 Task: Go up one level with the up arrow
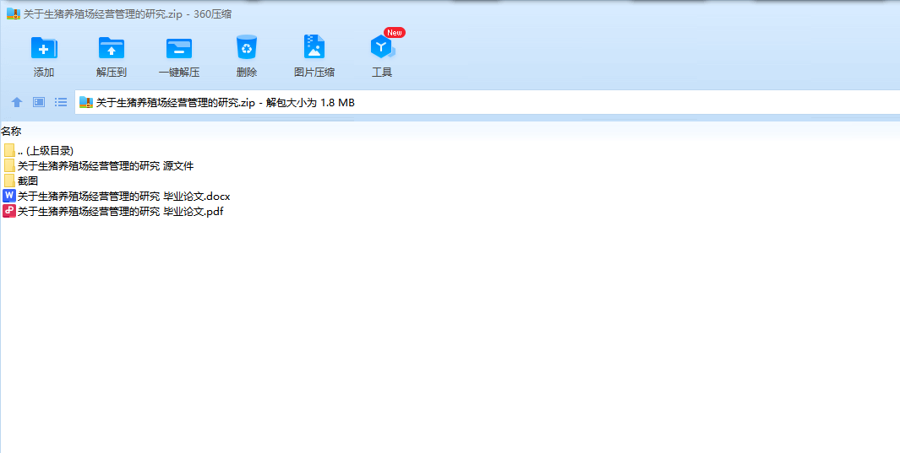coord(17,103)
